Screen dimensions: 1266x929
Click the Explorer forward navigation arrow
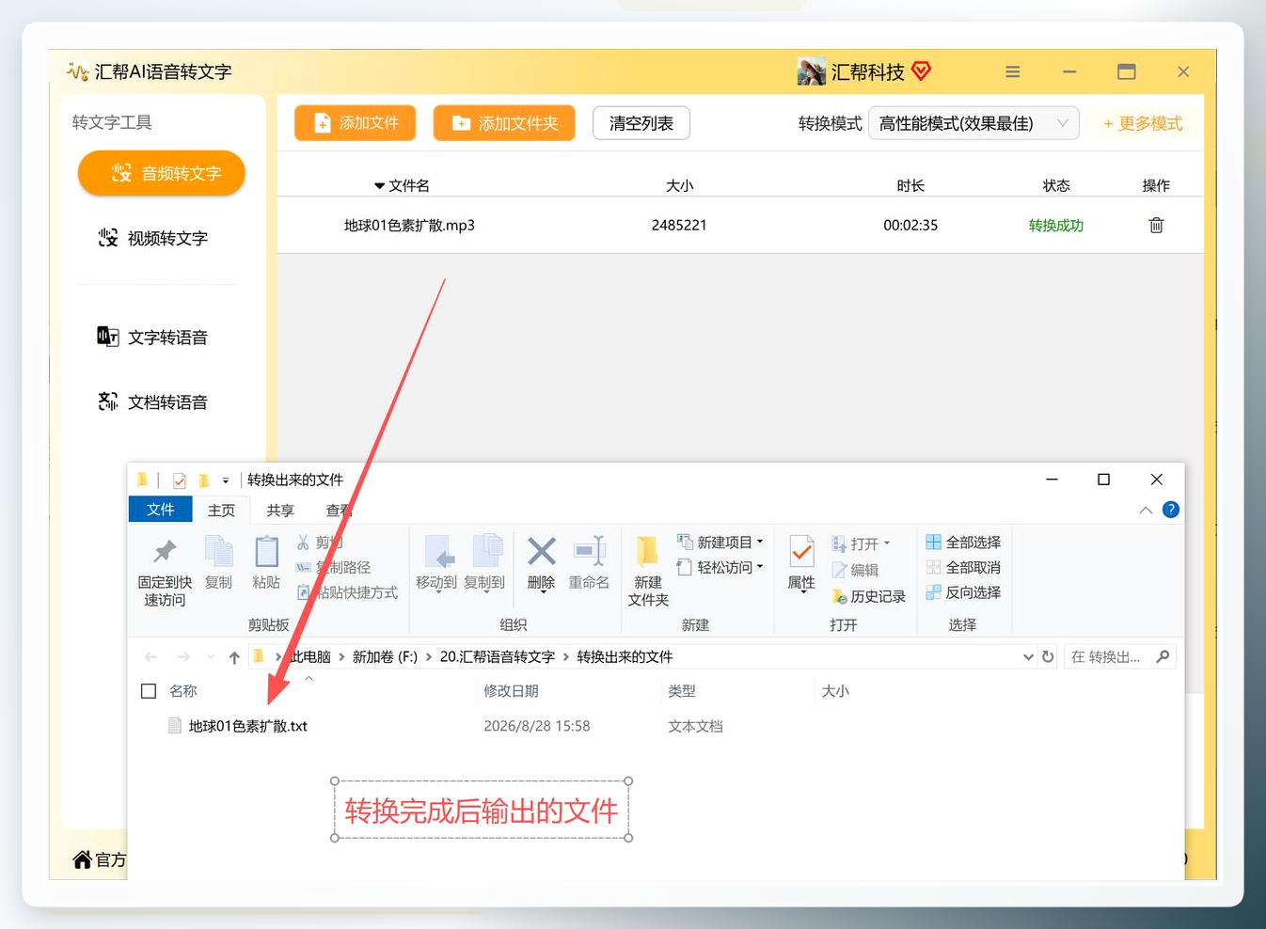(183, 657)
